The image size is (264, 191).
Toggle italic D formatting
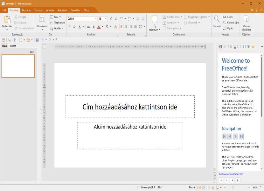tap(74, 27)
